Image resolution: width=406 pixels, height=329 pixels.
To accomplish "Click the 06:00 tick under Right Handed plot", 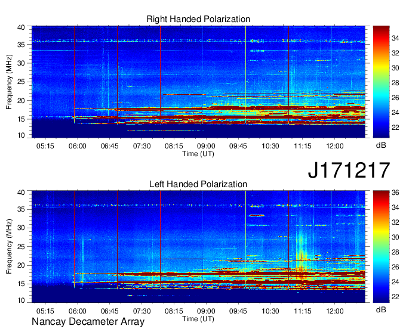I will [x=77, y=146].
